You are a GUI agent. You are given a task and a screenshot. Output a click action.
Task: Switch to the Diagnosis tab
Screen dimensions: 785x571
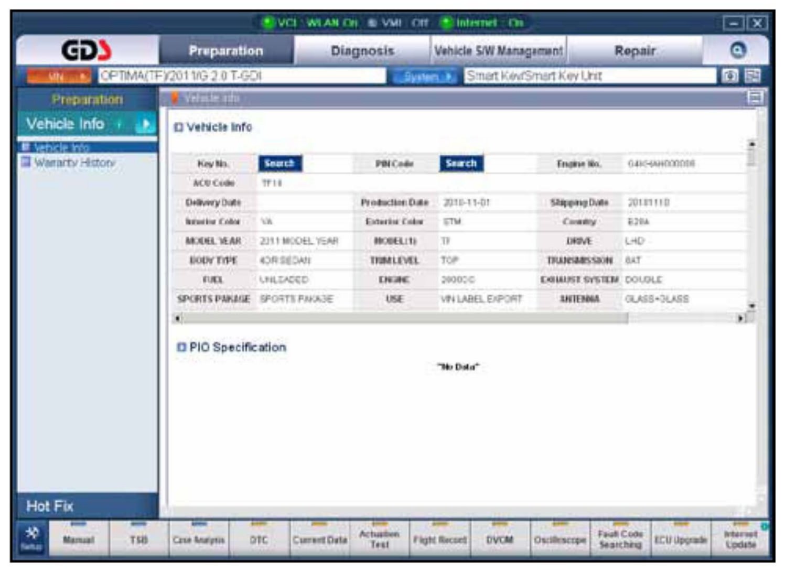coord(362,51)
